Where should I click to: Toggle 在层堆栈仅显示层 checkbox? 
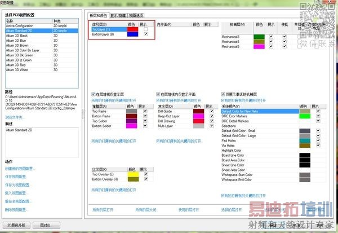(x=94, y=94)
